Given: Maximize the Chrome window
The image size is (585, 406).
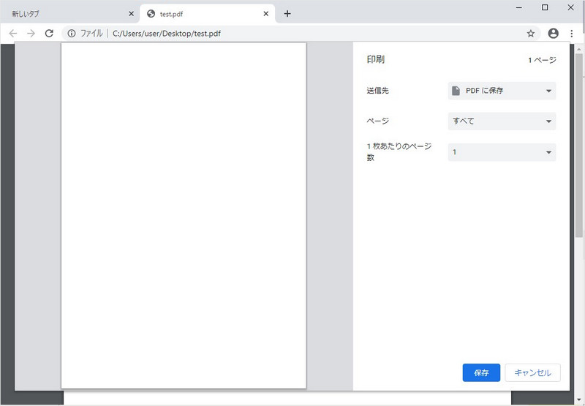Looking at the screenshot, I should [x=545, y=8].
